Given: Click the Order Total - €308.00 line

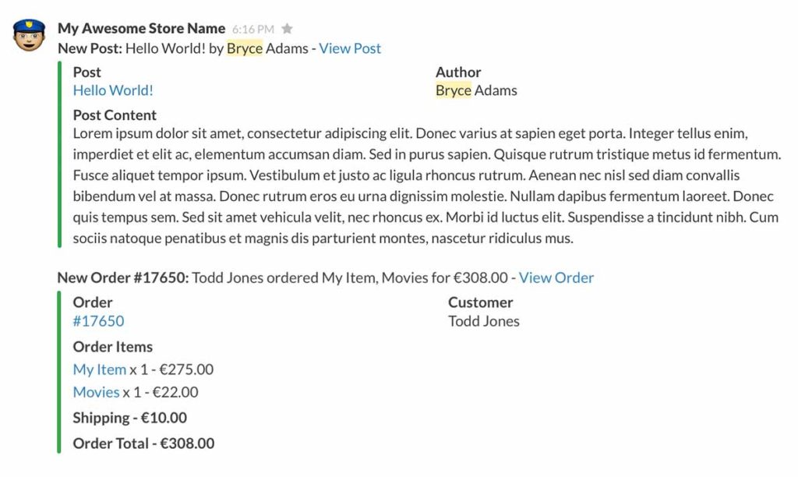Looking at the screenshot, I should click(143, 443).
